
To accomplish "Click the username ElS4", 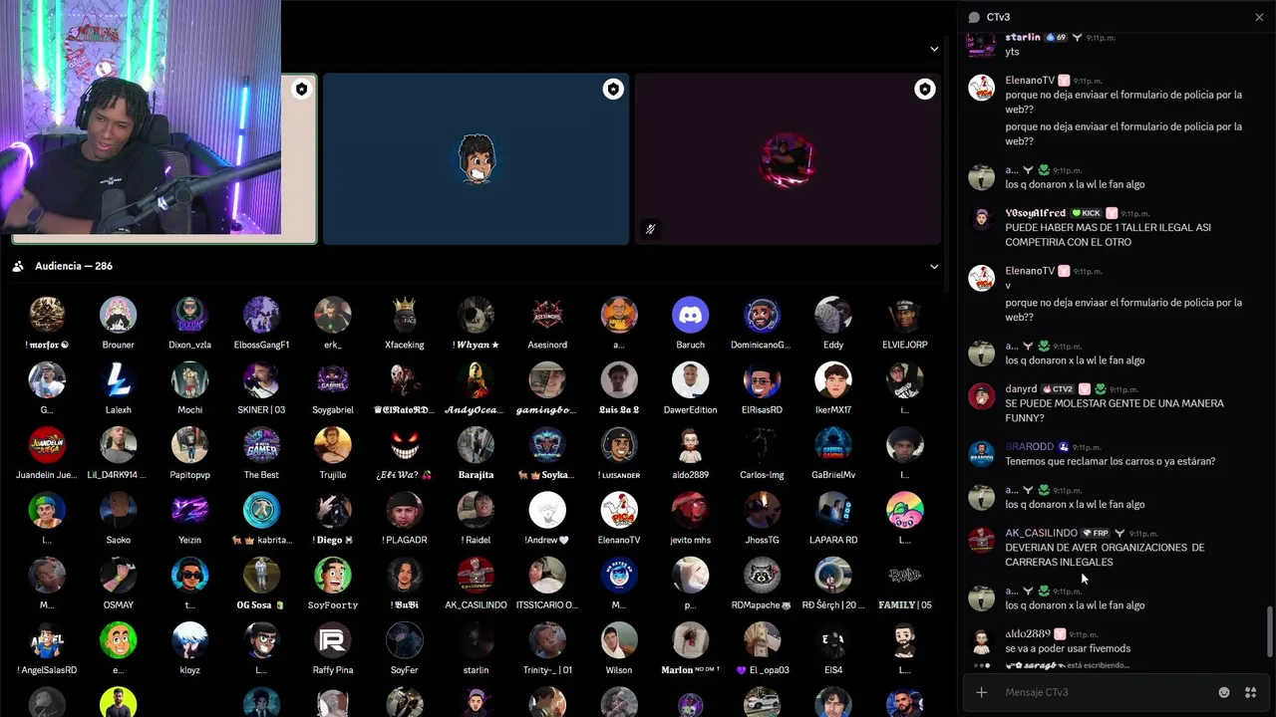I will [x=833, y=670].
